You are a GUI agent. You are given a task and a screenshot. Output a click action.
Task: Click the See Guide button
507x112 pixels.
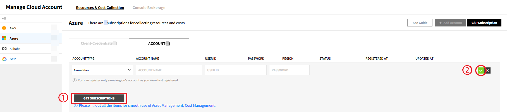pos(420,23)
